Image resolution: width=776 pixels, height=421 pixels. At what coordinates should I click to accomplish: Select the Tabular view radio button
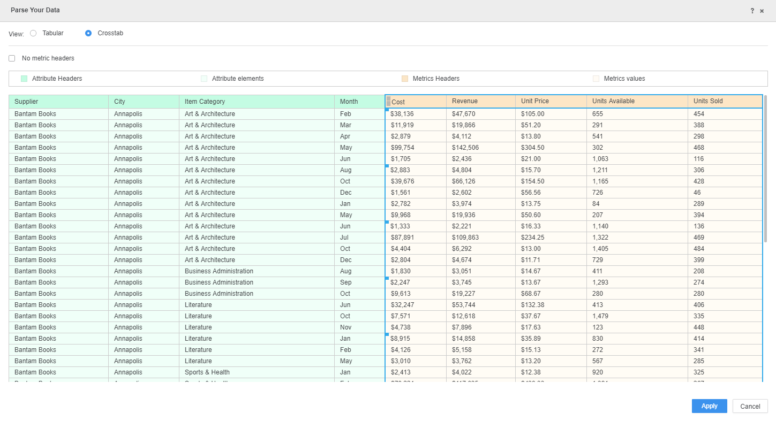tap(33, 33)
